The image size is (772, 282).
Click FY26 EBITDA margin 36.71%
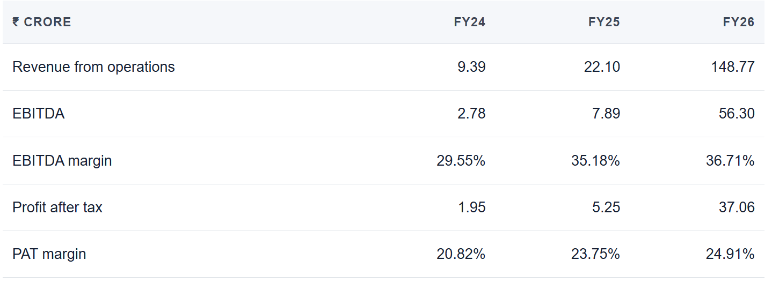730,160
